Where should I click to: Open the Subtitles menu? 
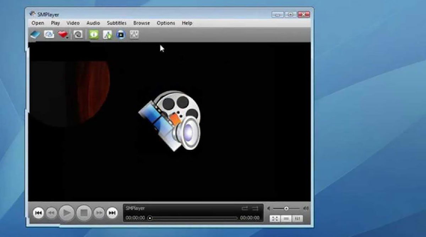[117, 23]
